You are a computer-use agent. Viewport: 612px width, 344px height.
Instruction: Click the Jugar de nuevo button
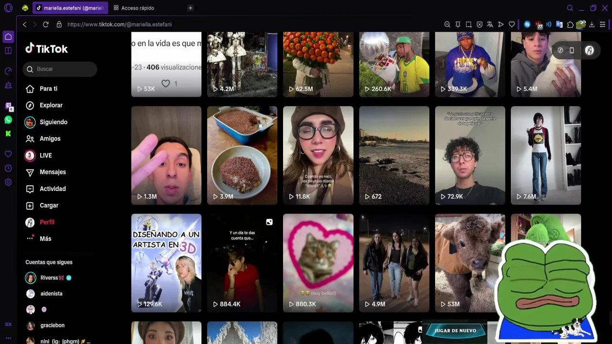(455, 331)
